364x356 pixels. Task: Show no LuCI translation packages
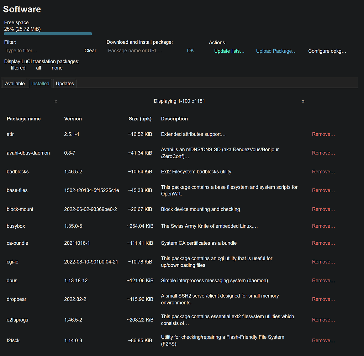[57, 68]
